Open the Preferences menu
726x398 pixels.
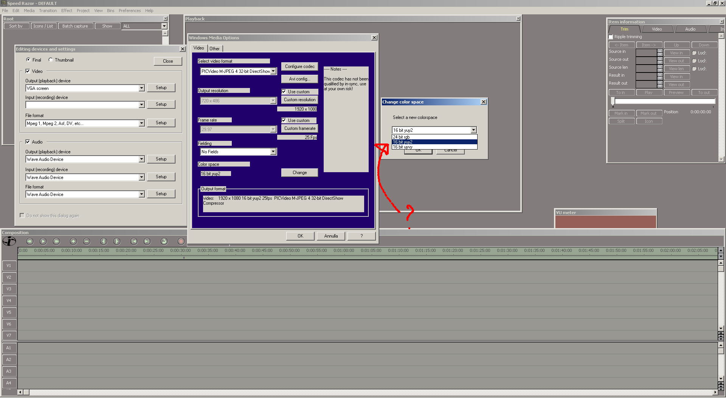tap(130, 11)
